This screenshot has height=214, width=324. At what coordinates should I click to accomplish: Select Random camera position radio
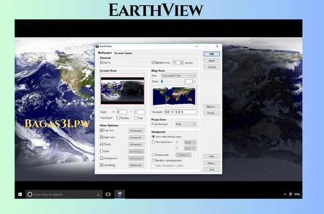coord(153,160)
